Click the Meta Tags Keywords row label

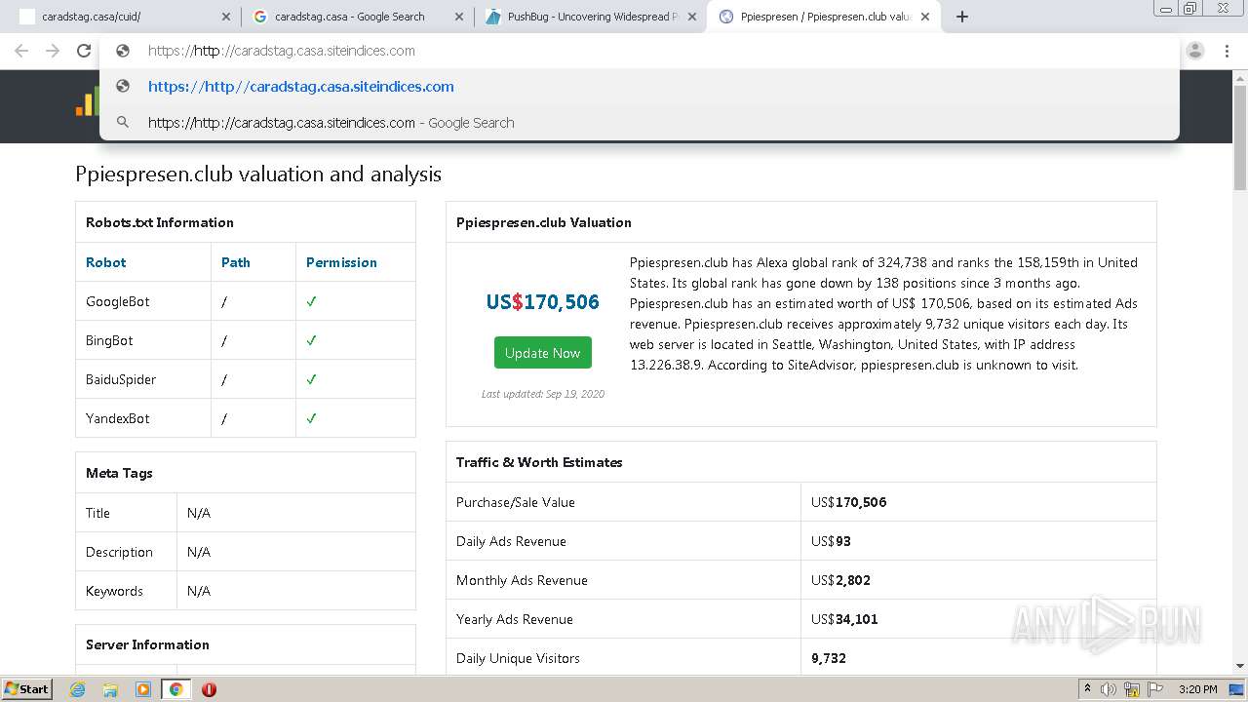(114, 591)
